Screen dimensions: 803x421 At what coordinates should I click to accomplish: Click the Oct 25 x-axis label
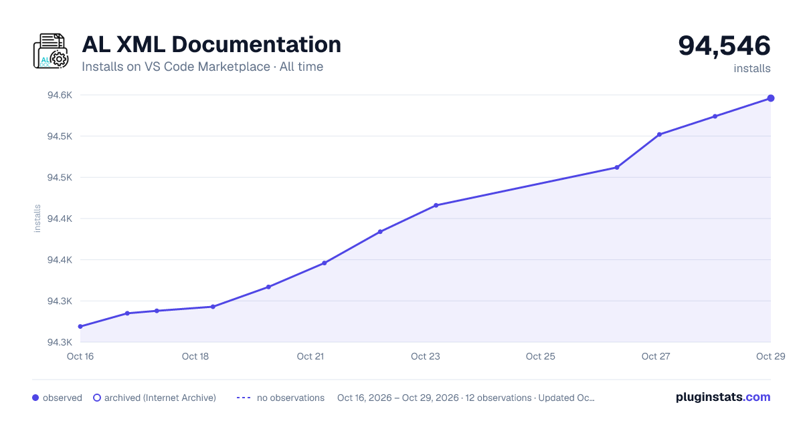(541, 356)
